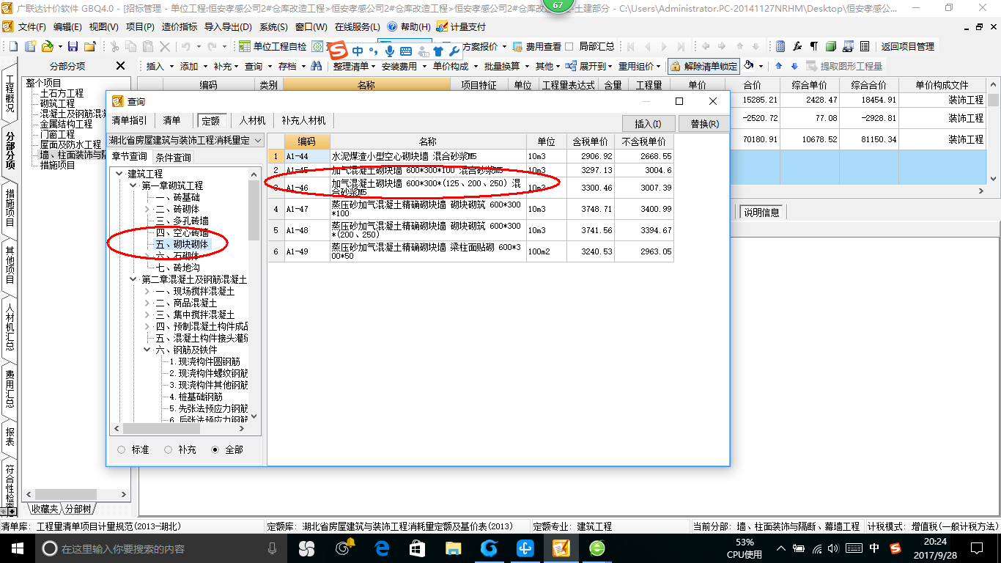Open Edge browser from taskbar
1001x563 pixels.
[382, 548]
